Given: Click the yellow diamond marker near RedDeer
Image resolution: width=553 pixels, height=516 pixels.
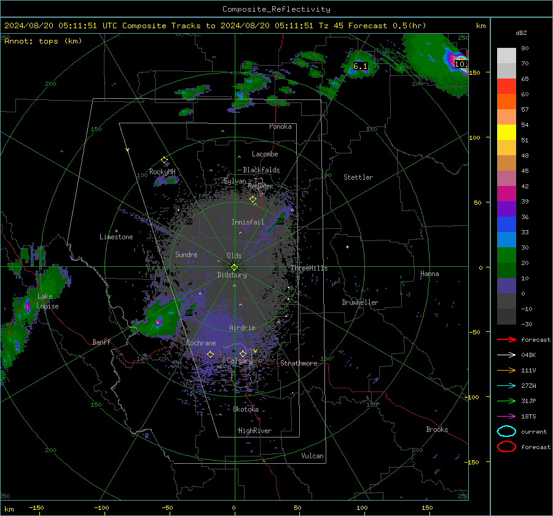Looking at the screenshot, I should click(x=253, y=199).
